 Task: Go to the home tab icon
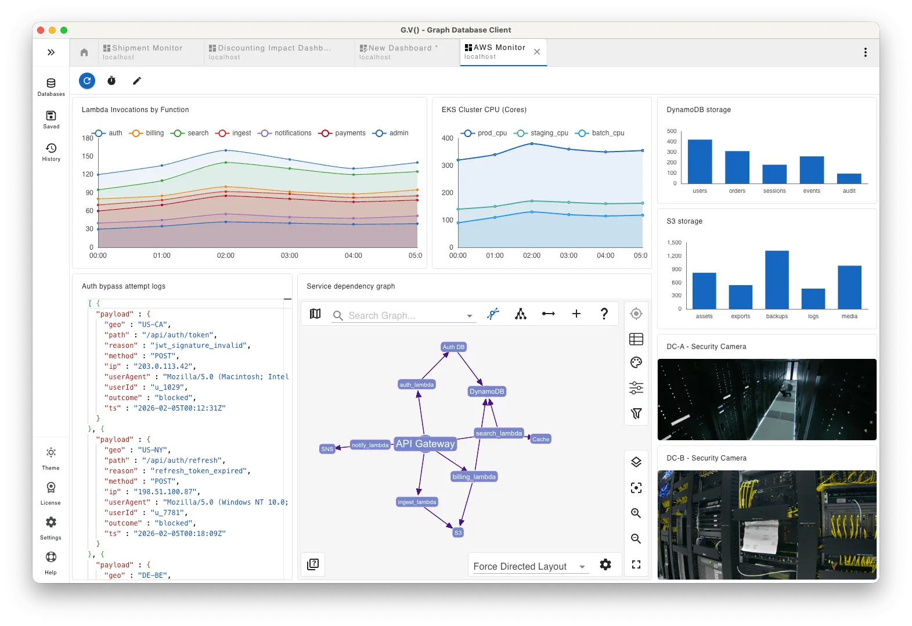click(84, 52)
